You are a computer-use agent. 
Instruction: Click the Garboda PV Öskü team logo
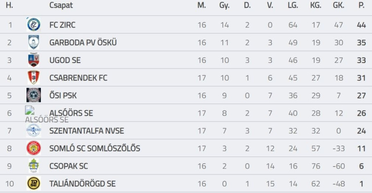coord(33,43)
